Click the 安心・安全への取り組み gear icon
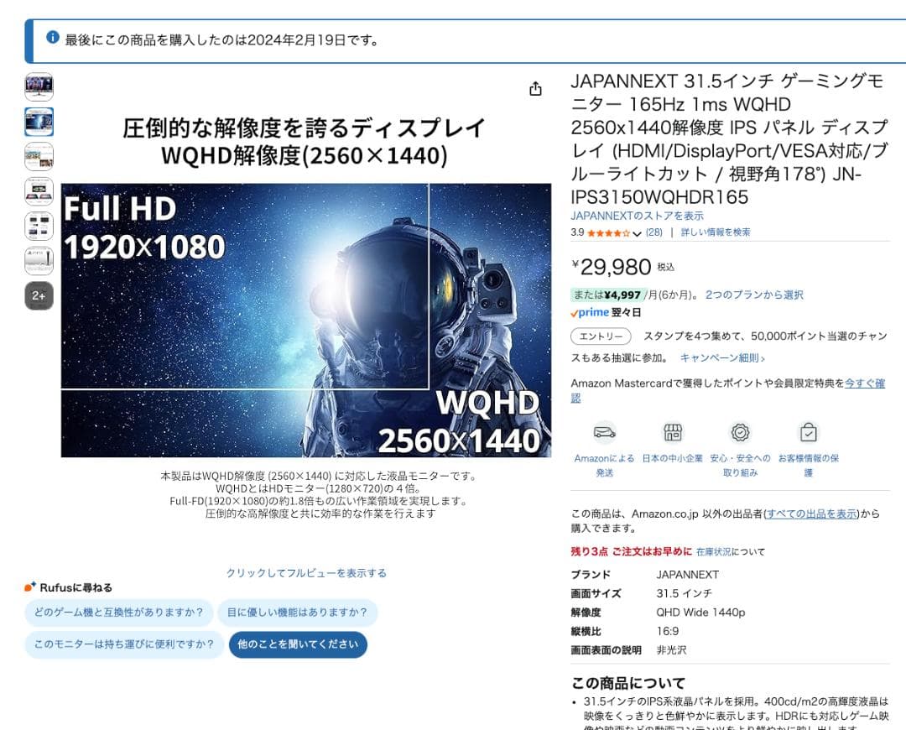906x730 pixels. [740, 430]
